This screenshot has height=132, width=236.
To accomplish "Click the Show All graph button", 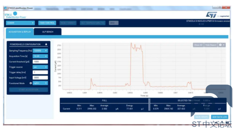I will [198, 45].
